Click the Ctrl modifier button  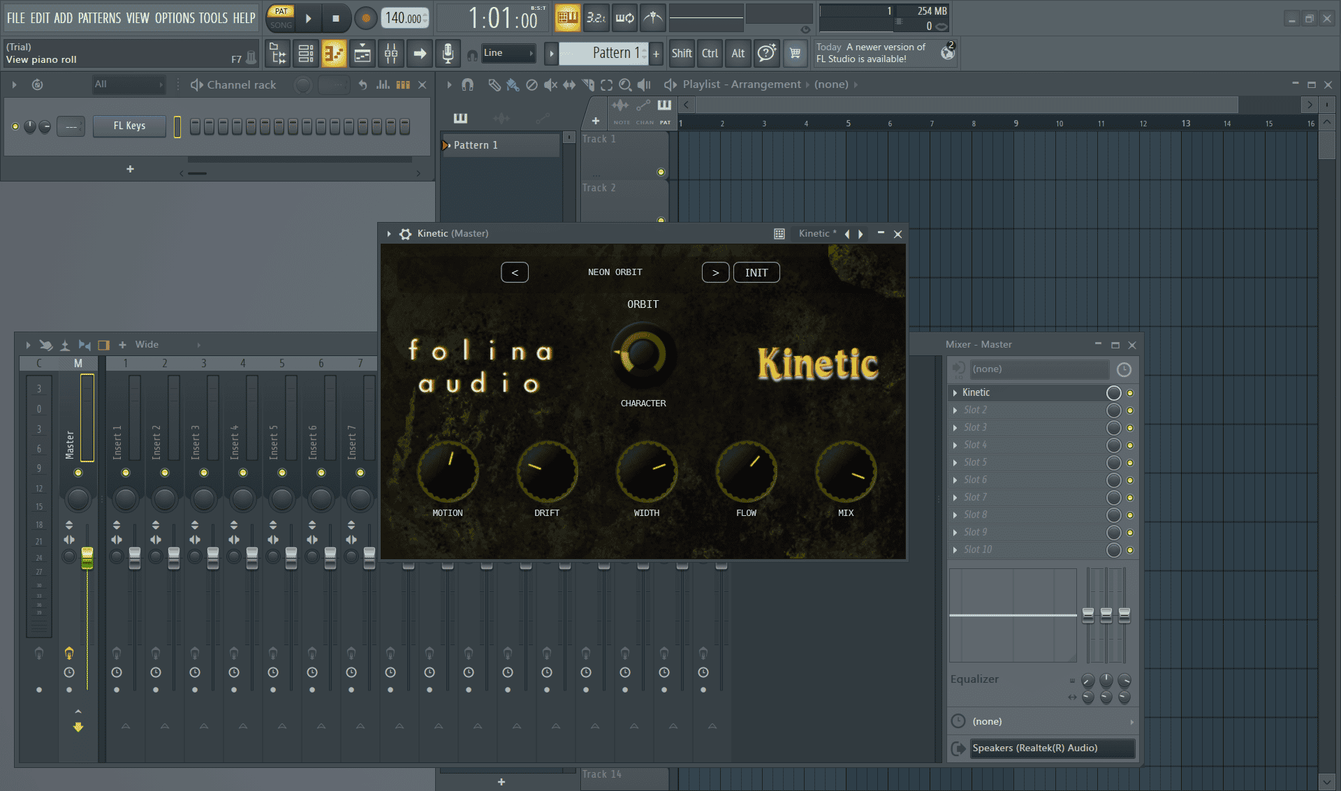point(710,53)
